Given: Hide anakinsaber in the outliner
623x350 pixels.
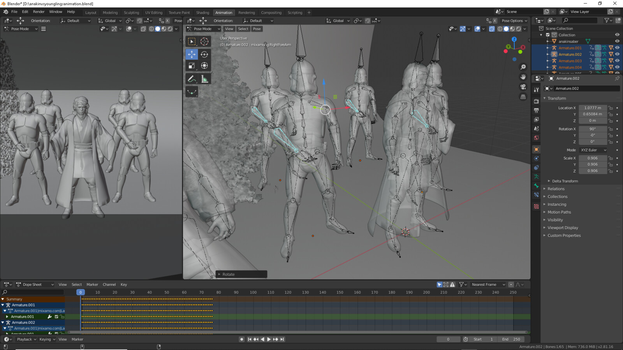Looking at the screenshot, I should (x=617, y=41).
